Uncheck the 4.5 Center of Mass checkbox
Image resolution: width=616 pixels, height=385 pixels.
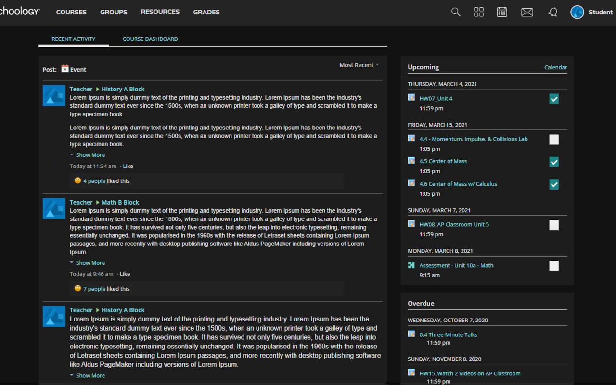[553, 162]
